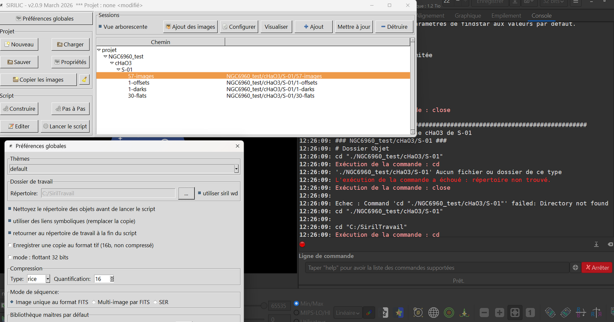Screen dimensions: 614x322
Task: Select 'Image unique au format FITS' radio
Action: 11,302
